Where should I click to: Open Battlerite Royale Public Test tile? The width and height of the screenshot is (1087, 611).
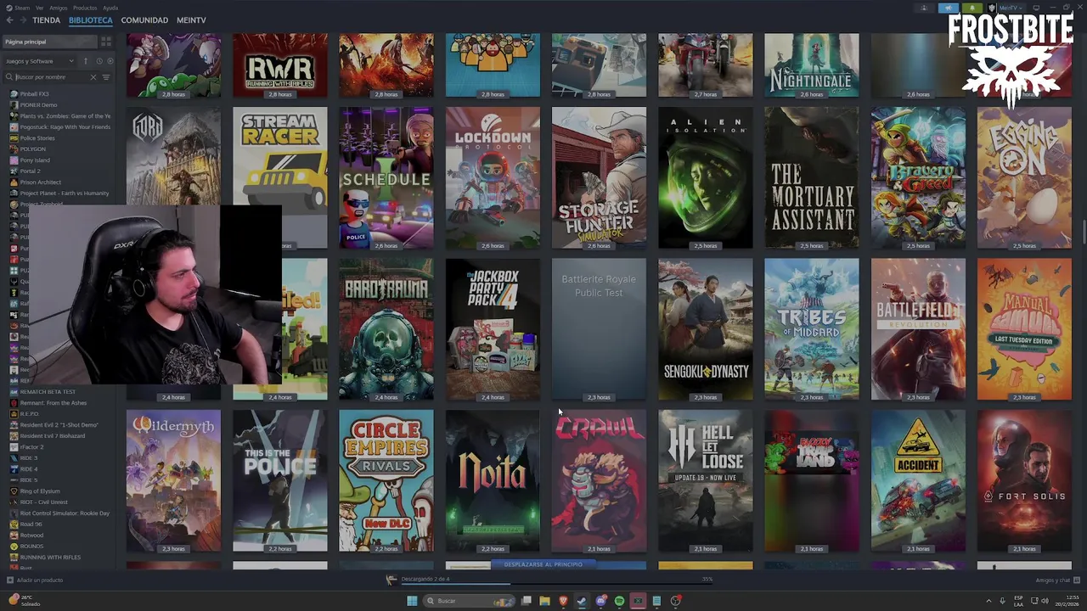pyautogui.click(x=599, y=329)
